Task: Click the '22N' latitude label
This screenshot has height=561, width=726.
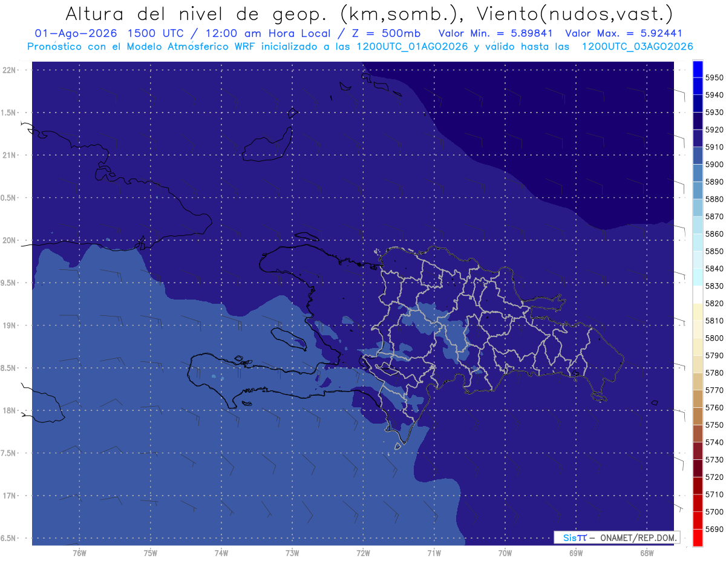Action: click(x=8, y=70)
